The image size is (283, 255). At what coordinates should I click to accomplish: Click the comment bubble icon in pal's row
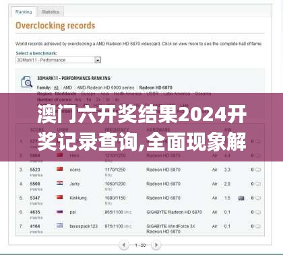[x=258, y=212]
